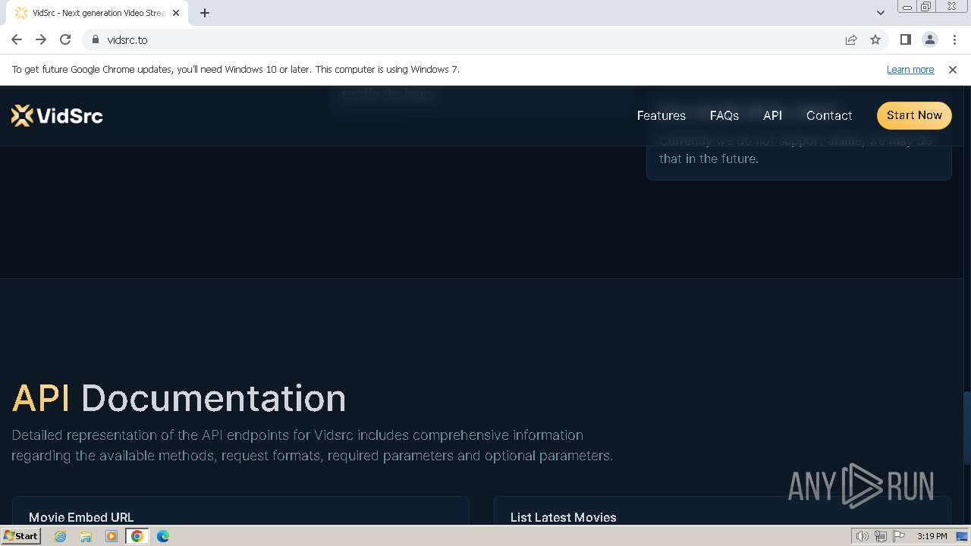Viewport: 971px width, 546px height.
Task: Launch Internet Explorer from taskbar
Action: 60,536
